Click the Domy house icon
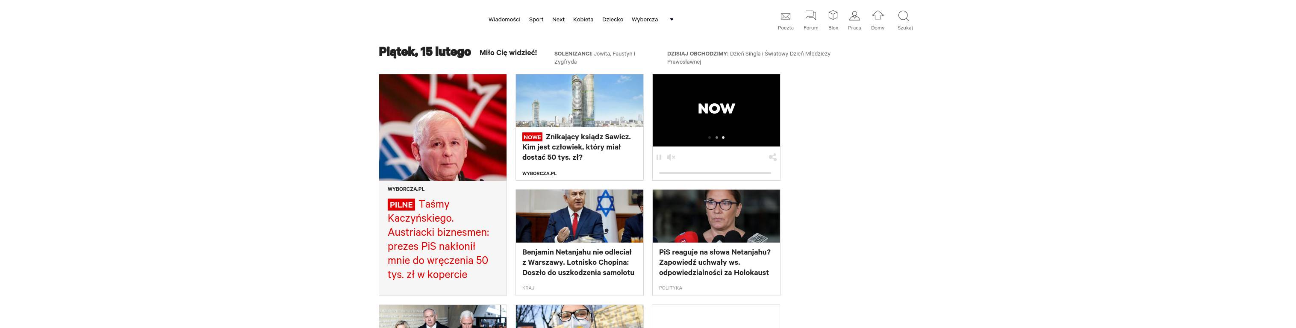This screenshot has width=1296, height=328. [878, 16]
